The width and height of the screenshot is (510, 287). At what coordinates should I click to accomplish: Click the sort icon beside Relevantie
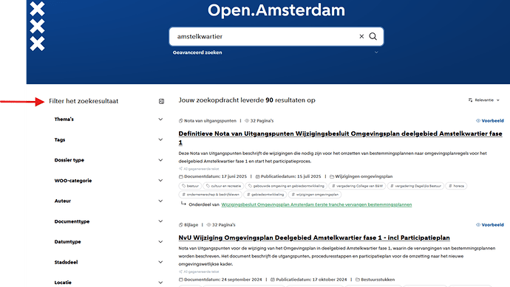click(x=470, y=100)
